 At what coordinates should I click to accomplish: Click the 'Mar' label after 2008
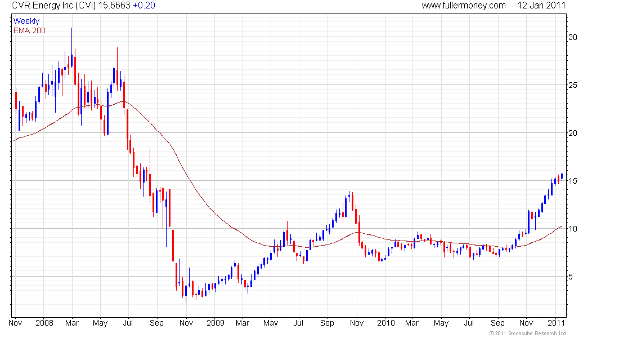tap(72, 323)
